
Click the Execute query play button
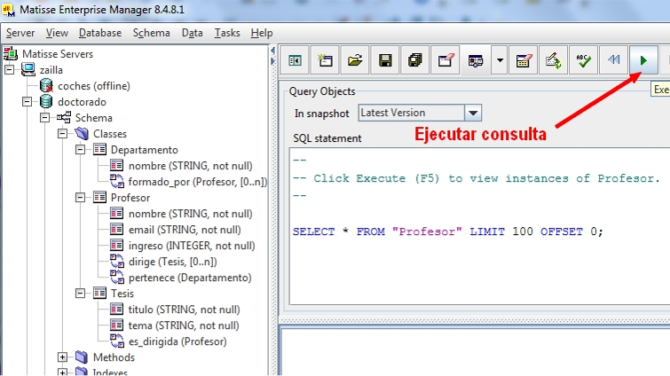coord(643,60)
